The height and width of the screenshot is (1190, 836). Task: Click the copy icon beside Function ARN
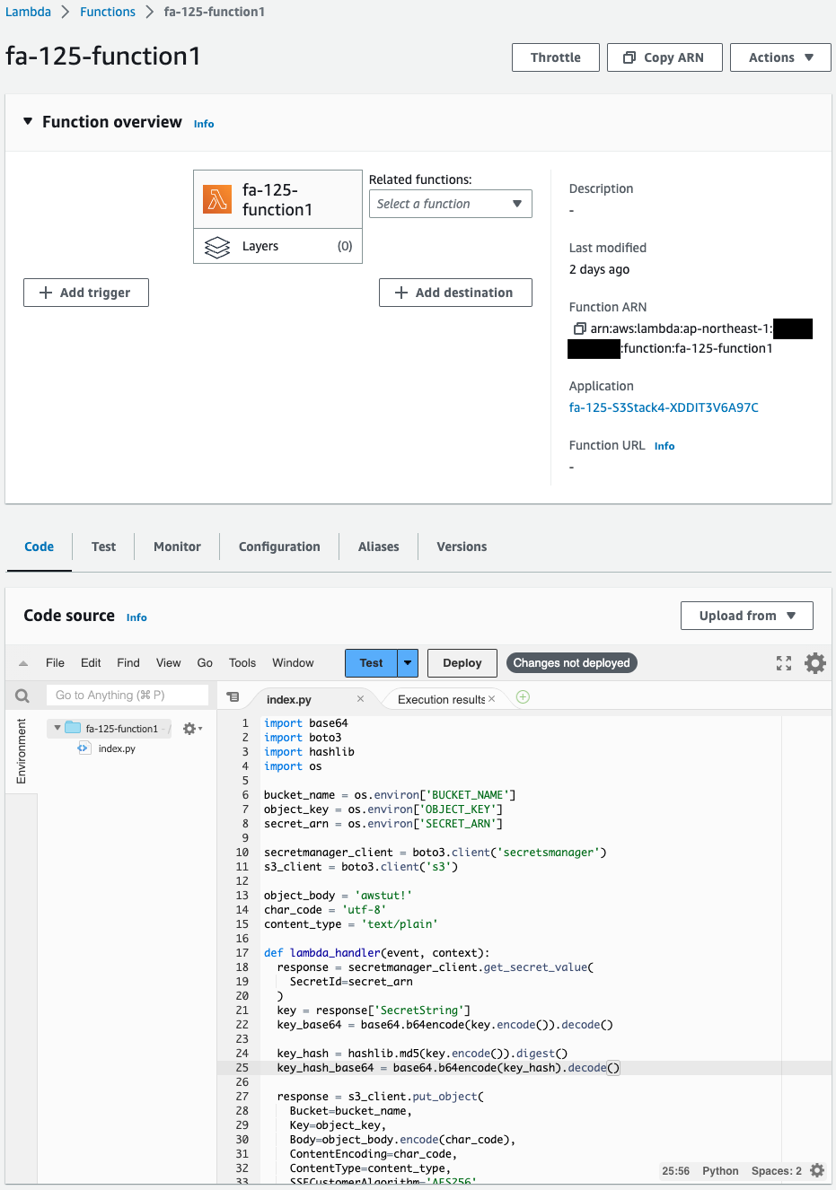pos(579,328)
